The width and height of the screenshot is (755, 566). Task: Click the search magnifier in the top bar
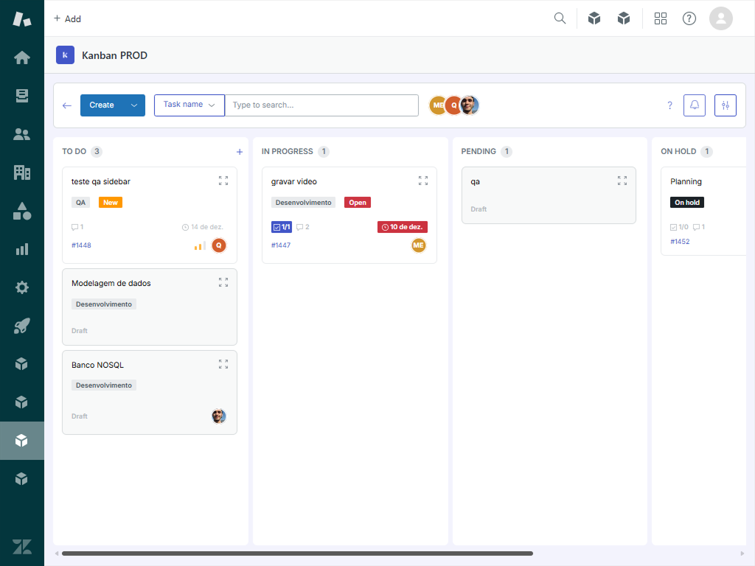(x=560, y=18)
